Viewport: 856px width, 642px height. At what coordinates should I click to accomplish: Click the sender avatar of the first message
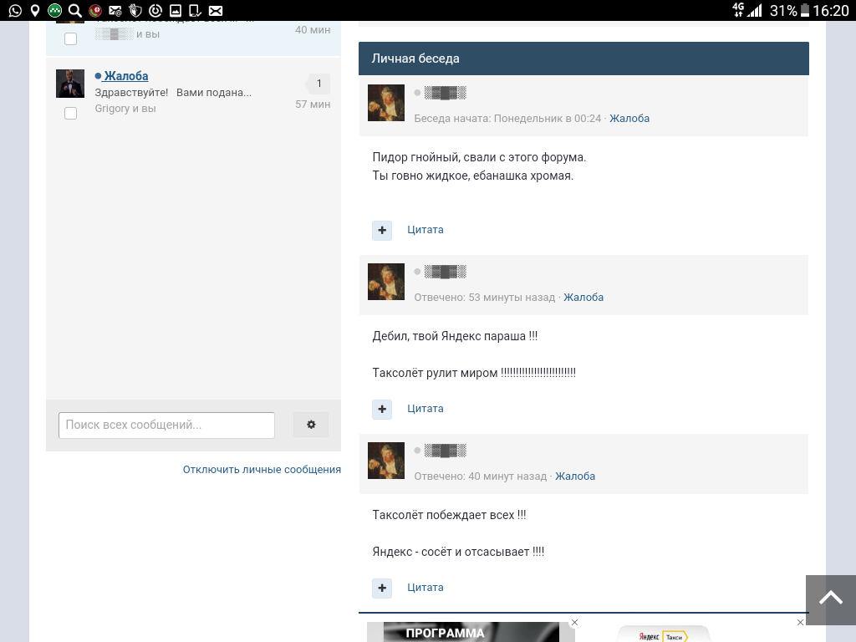point(386,103)
